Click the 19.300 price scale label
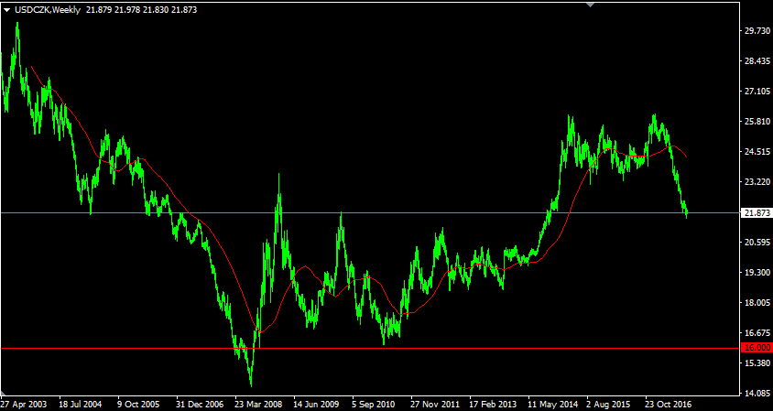Screen dimensions: 773x411 click(x=757, y=272)
